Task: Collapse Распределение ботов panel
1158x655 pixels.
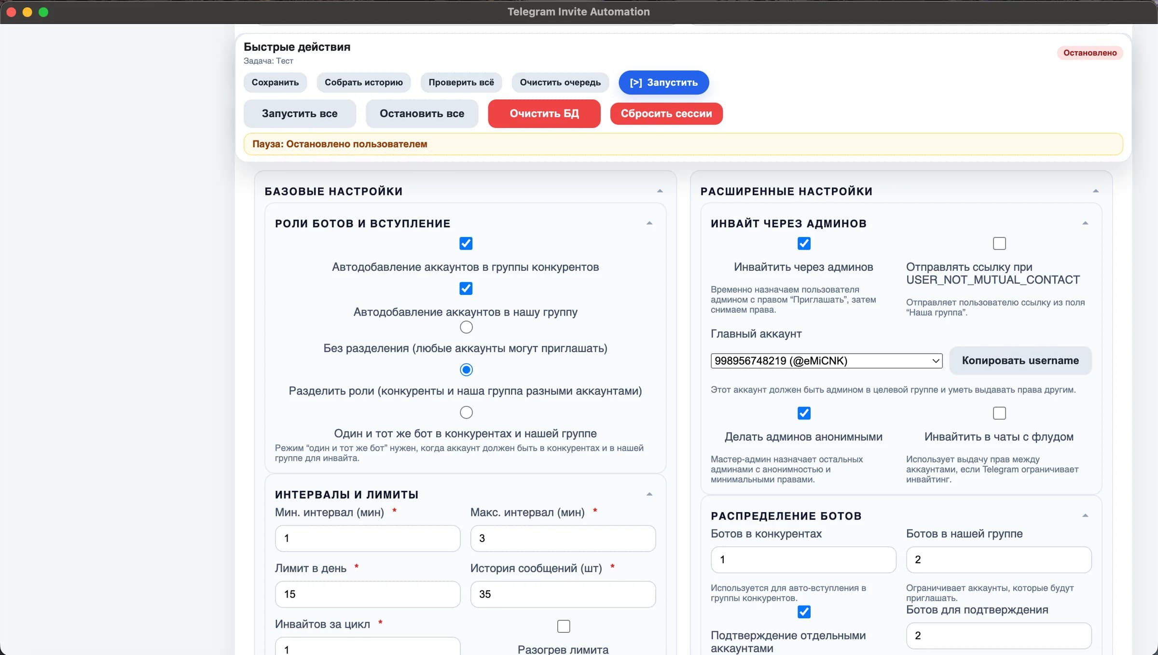Action: click(1085, 516)
